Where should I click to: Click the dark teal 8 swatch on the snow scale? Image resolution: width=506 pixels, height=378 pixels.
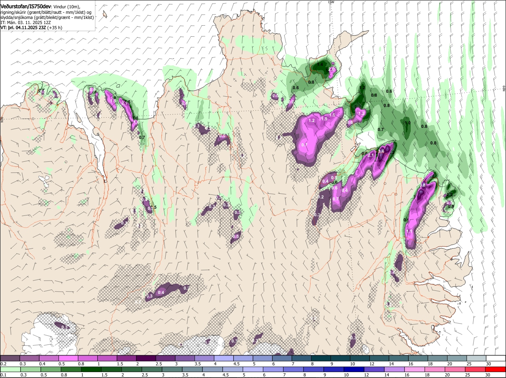[320, 358]
